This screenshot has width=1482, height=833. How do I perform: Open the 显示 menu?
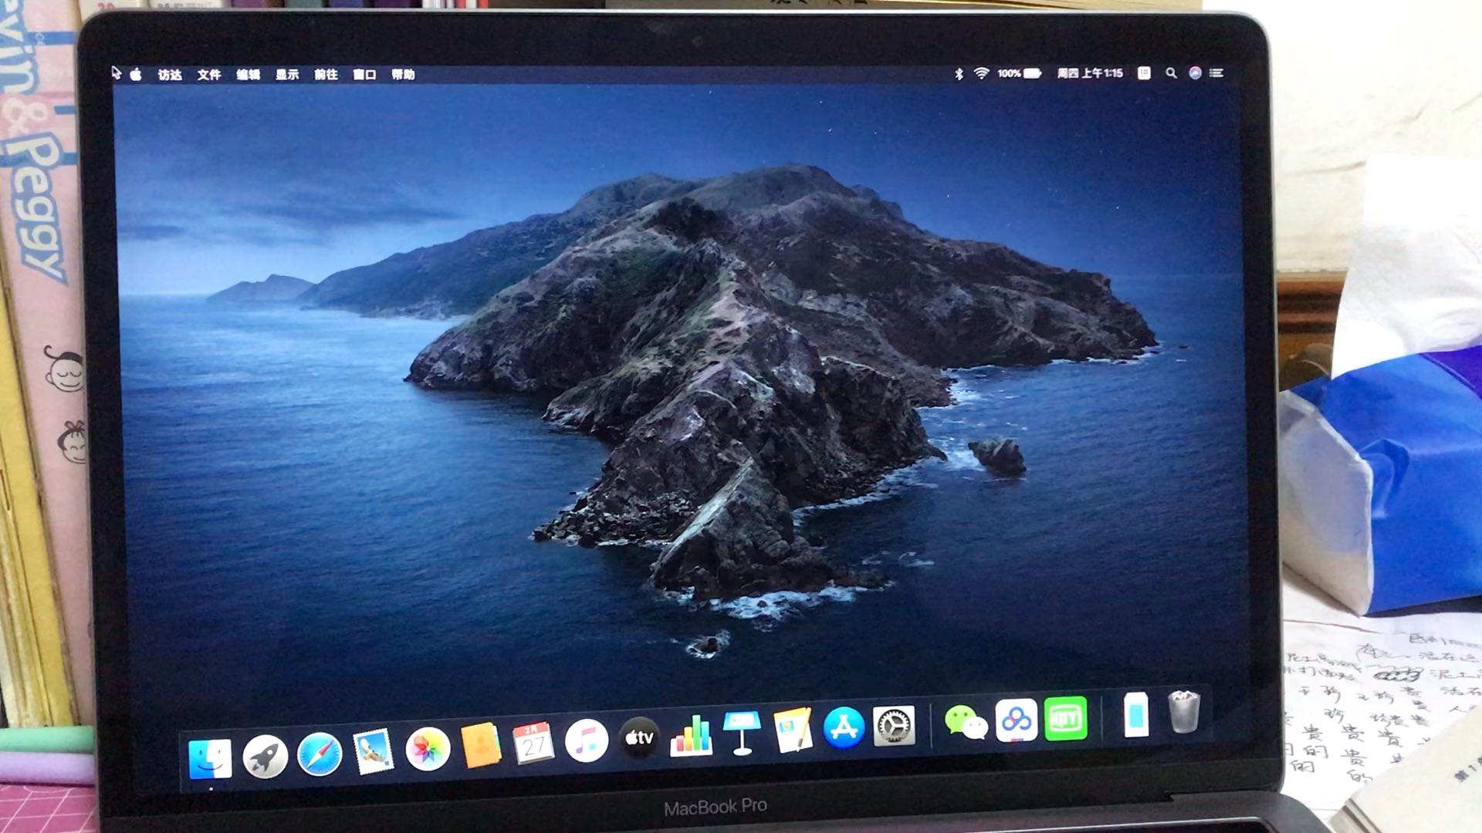pos(287,75)
